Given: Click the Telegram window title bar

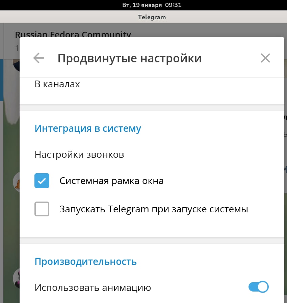Looking at the screenshot, I should coord(143,17).
